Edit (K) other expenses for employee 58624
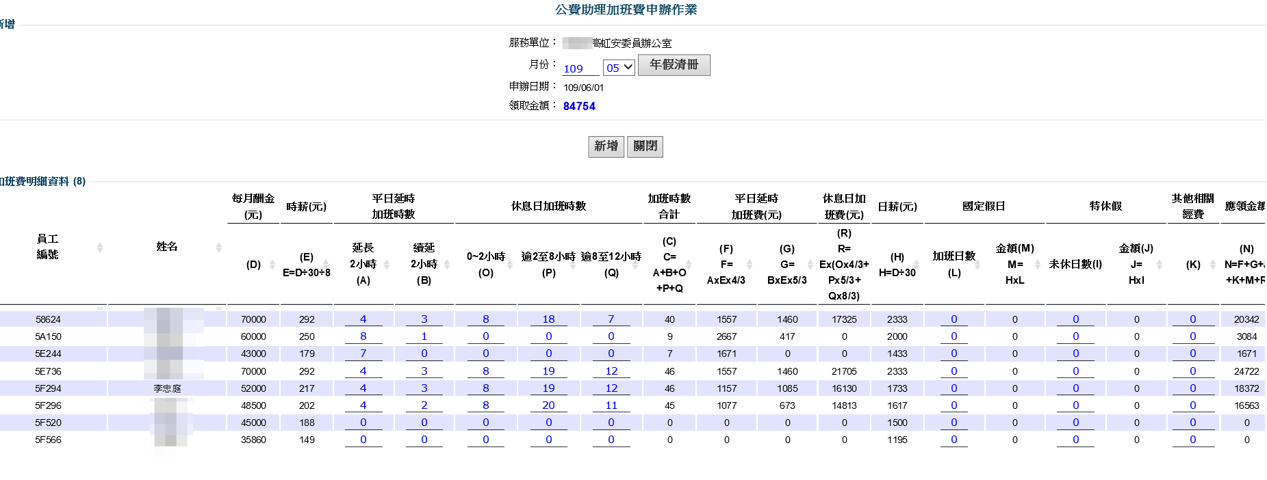 [x=1193, y=319]
